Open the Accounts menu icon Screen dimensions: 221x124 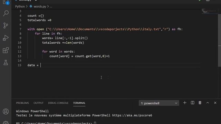tap(6, 112)
